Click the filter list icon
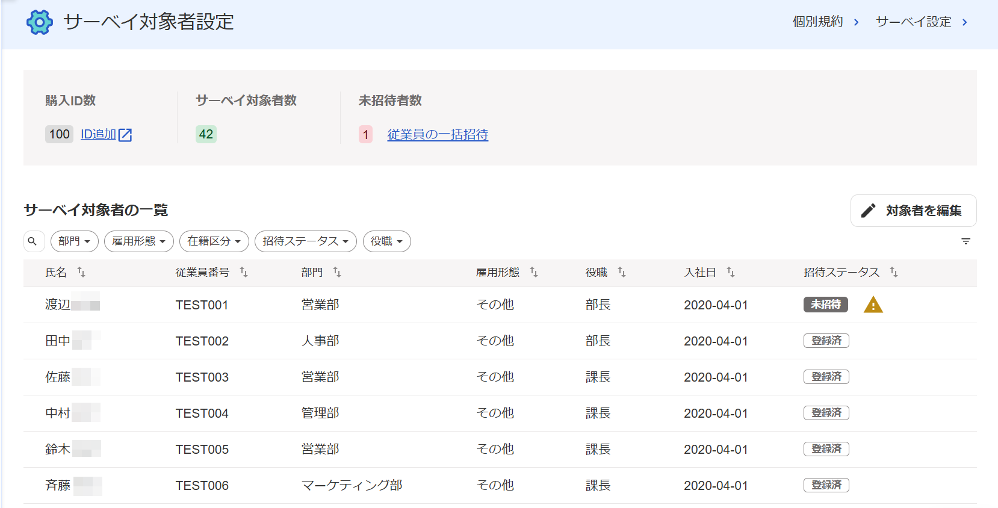Image resolution: width=998 pixels, height=508 pixels. [965, 241]
